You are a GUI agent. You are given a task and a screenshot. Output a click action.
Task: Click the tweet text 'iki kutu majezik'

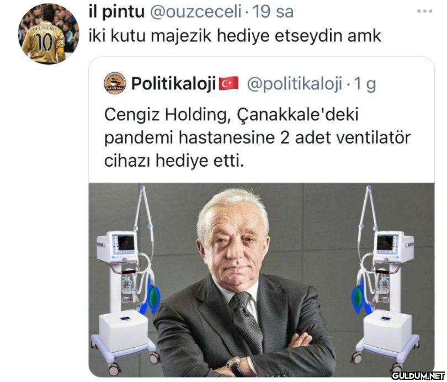pos(150,36)
